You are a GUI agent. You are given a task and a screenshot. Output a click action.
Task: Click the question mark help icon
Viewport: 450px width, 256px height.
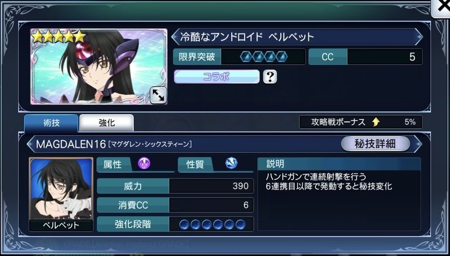click(270, 77)
